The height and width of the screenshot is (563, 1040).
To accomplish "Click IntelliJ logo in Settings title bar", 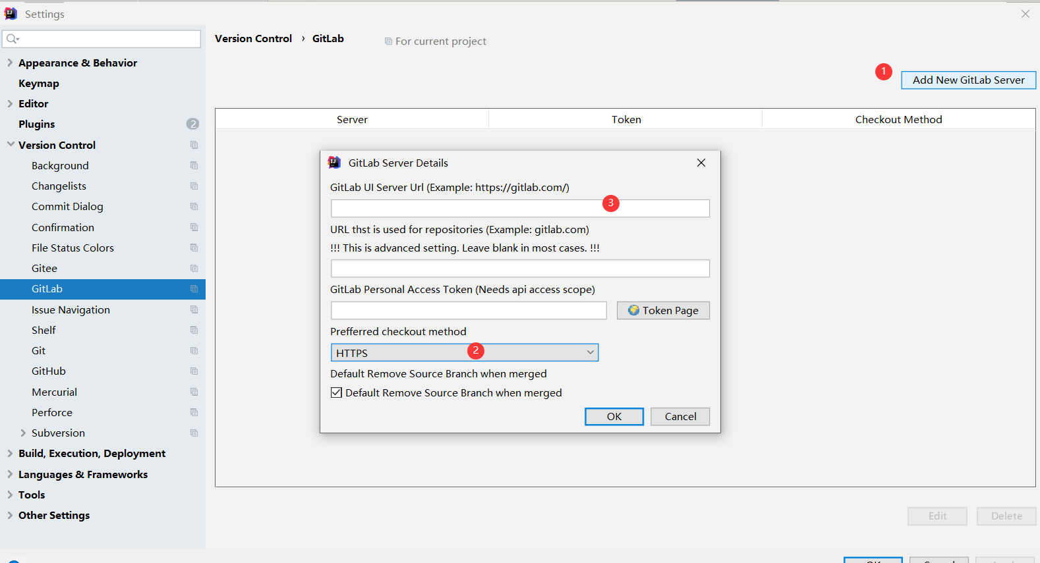I will (x=11, y=14).
